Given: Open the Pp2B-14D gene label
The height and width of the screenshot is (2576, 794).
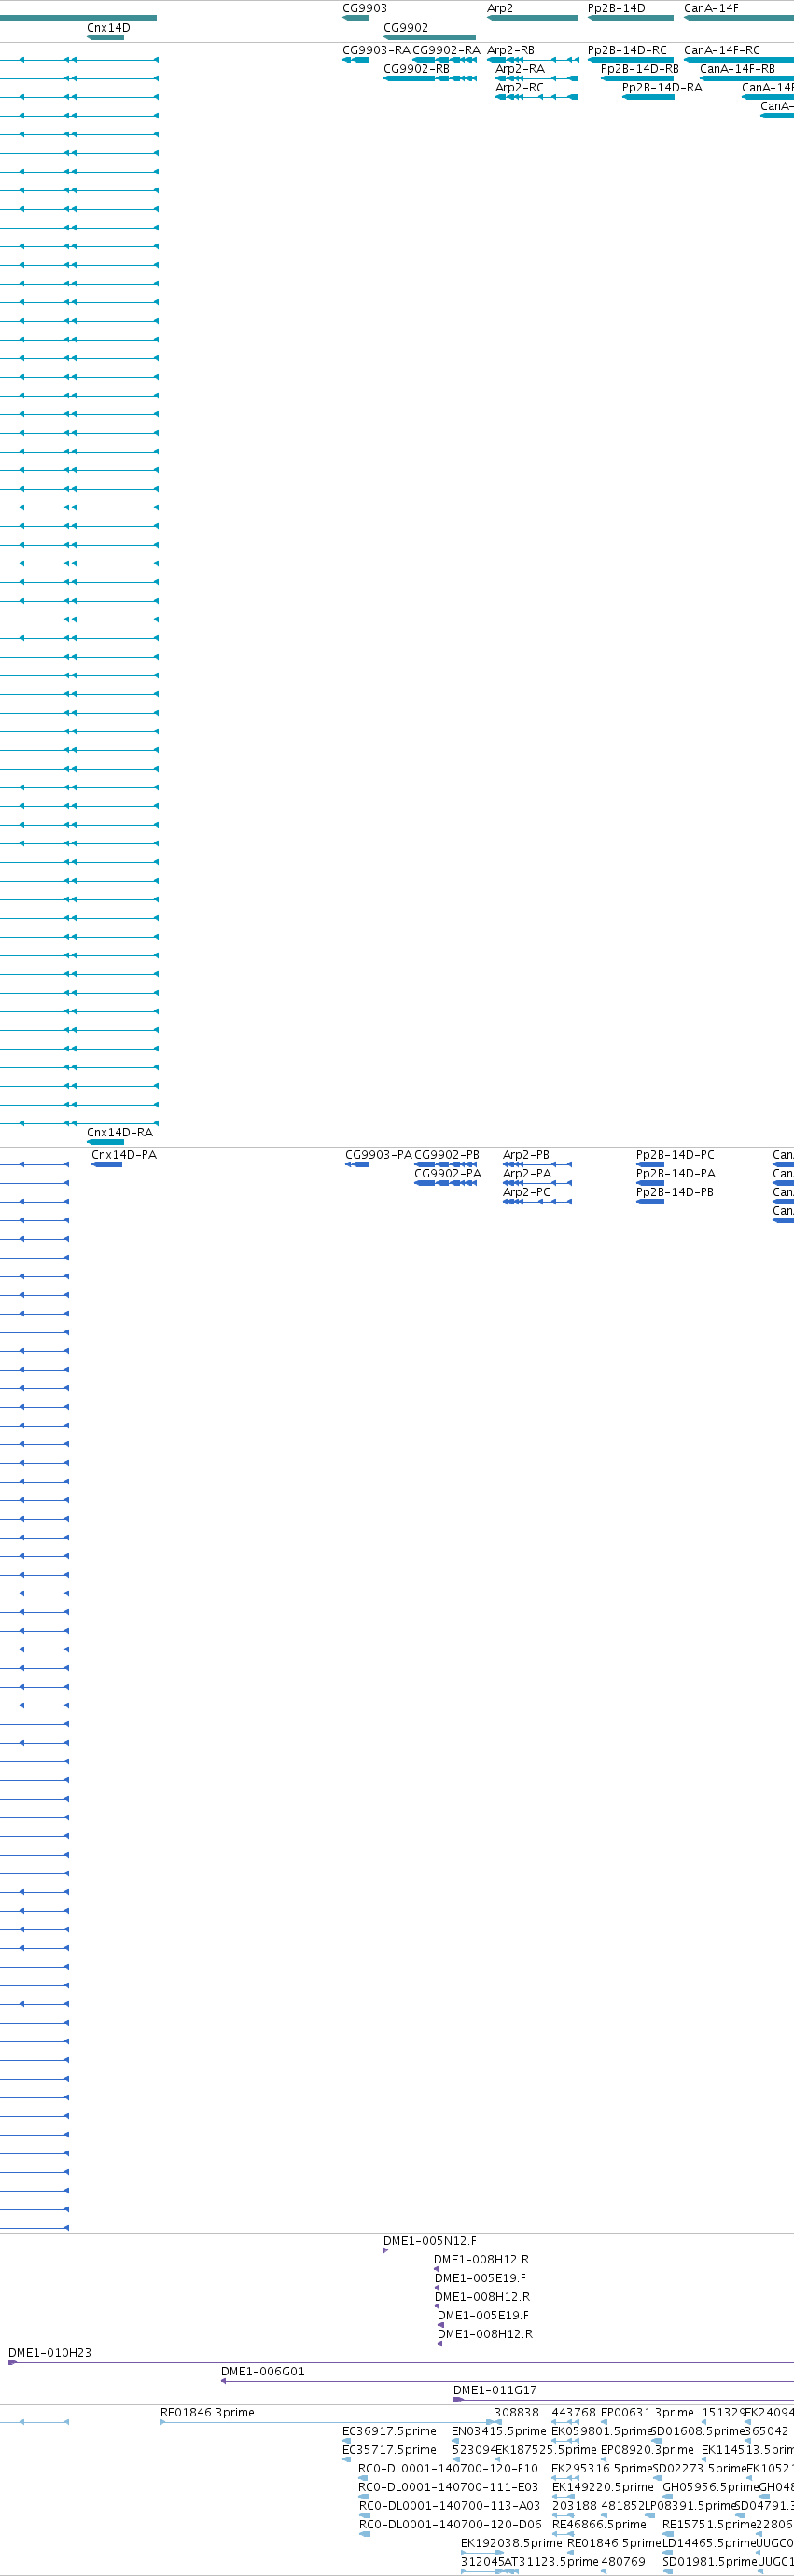Looking at the screenshot, I should pyautogui.click(x=616, y=8).
